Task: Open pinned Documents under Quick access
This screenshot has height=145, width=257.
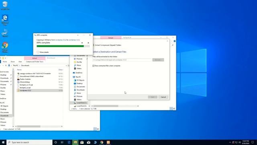Action: [x=4, y=81]
